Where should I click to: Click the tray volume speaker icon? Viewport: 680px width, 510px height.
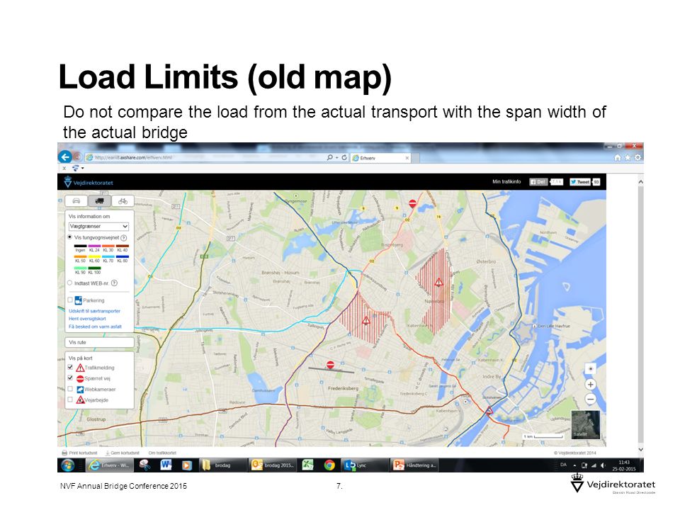[603, 465]
